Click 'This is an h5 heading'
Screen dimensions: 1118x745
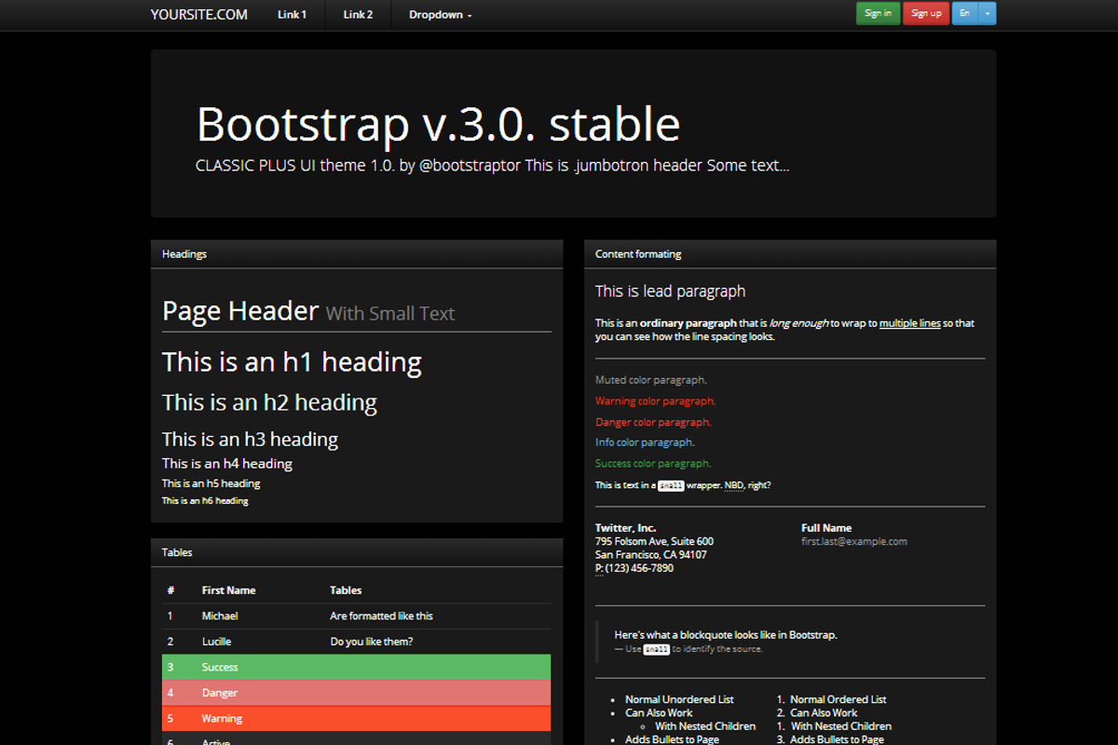[x=211, y=483]
